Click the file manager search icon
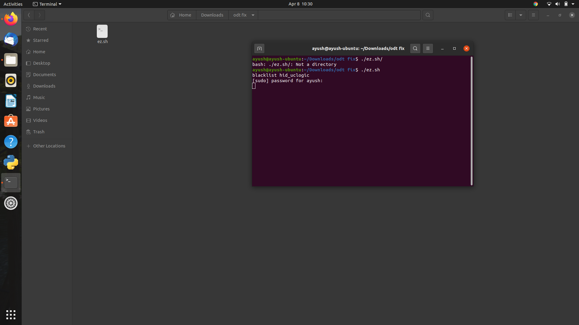Screen dimensions: 579x325 (428, 15)
